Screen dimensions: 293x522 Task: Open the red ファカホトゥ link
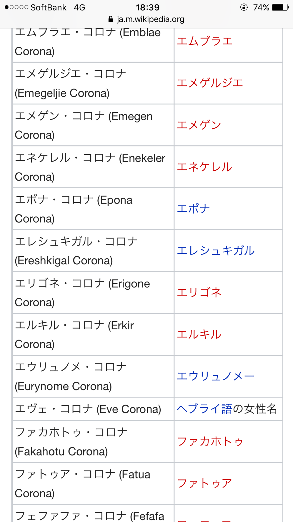click(x=210, y=441)
